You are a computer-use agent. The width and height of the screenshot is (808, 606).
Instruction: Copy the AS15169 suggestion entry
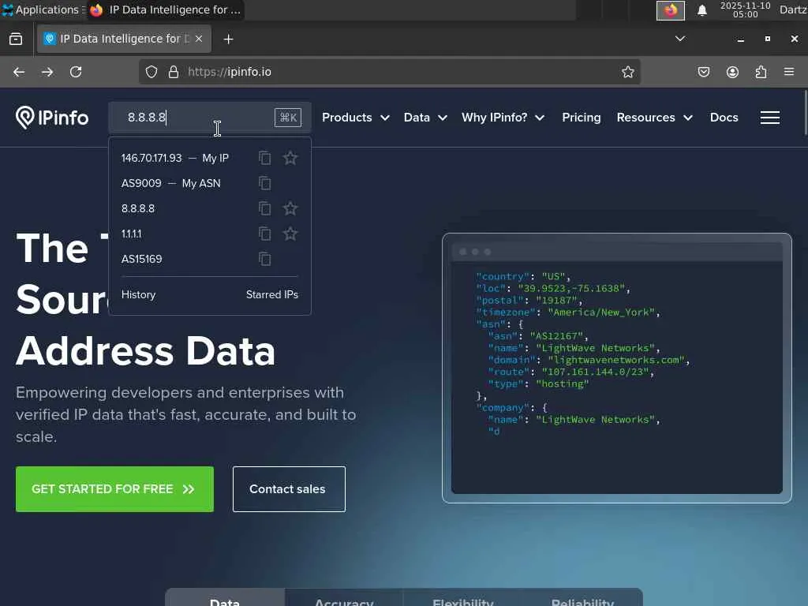coord(265,259)
